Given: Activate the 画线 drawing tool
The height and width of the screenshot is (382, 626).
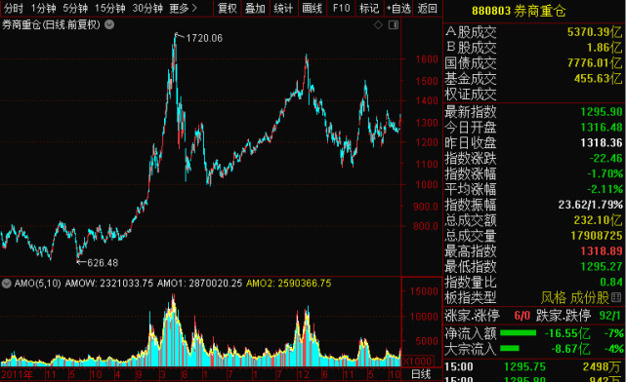Looking at the screenshot, I should click(x=313, y=8).
